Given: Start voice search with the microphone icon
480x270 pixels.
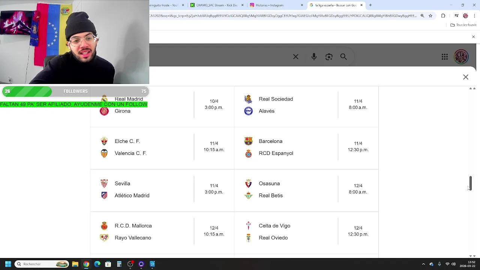Looking at the screenshot, I should tap(314, 57).
